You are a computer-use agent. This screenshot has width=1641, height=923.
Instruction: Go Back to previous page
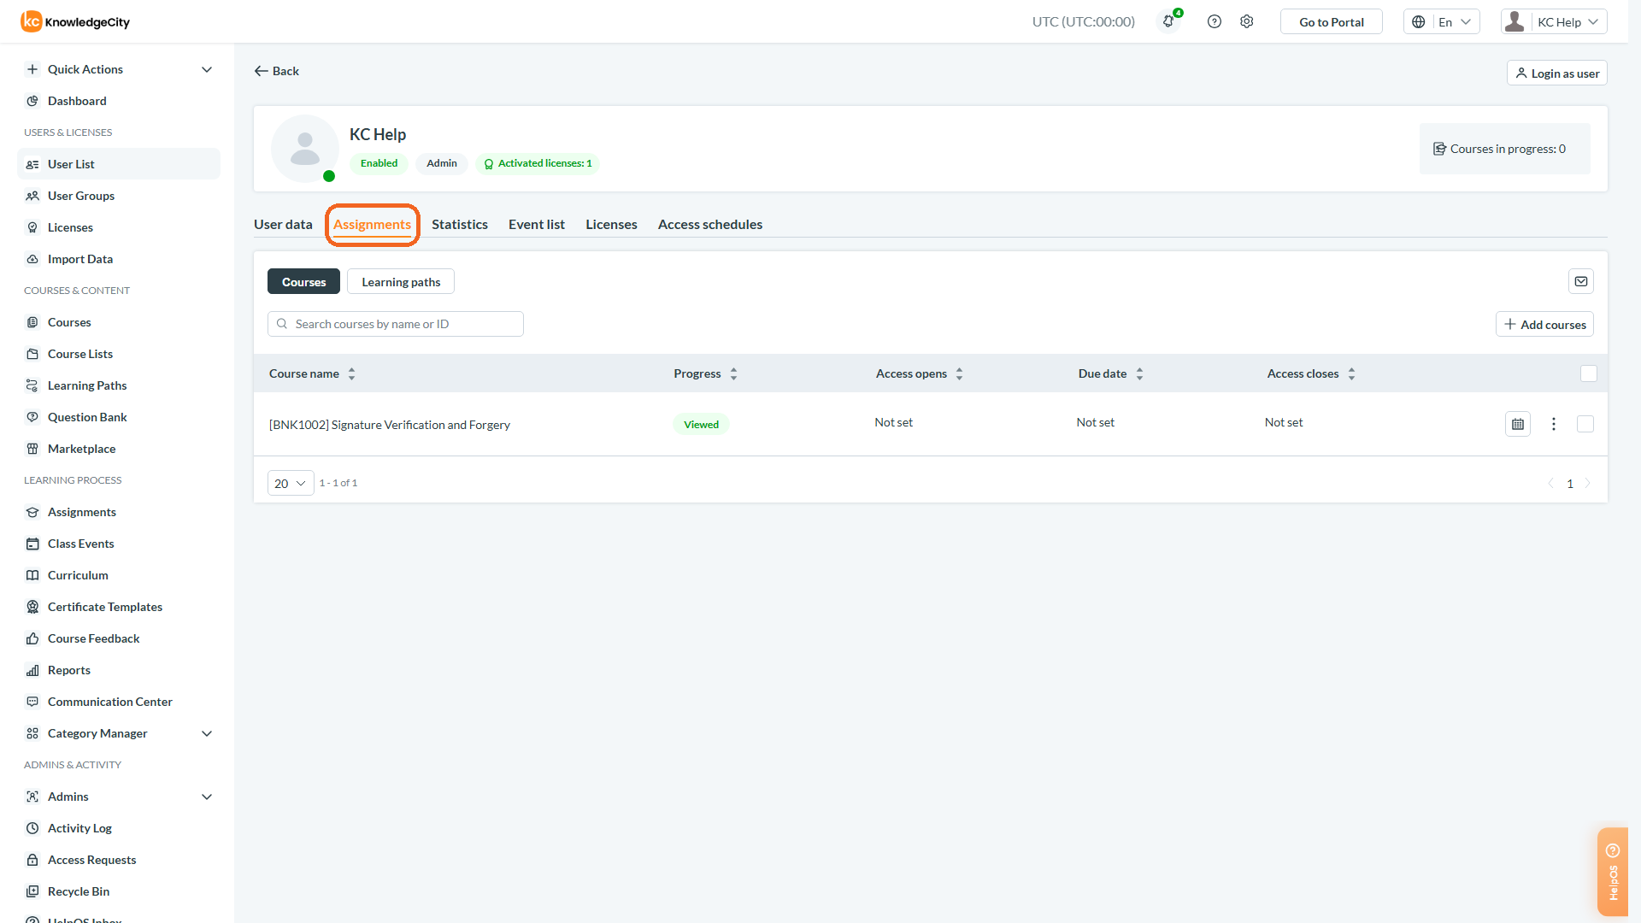point(276,71)
